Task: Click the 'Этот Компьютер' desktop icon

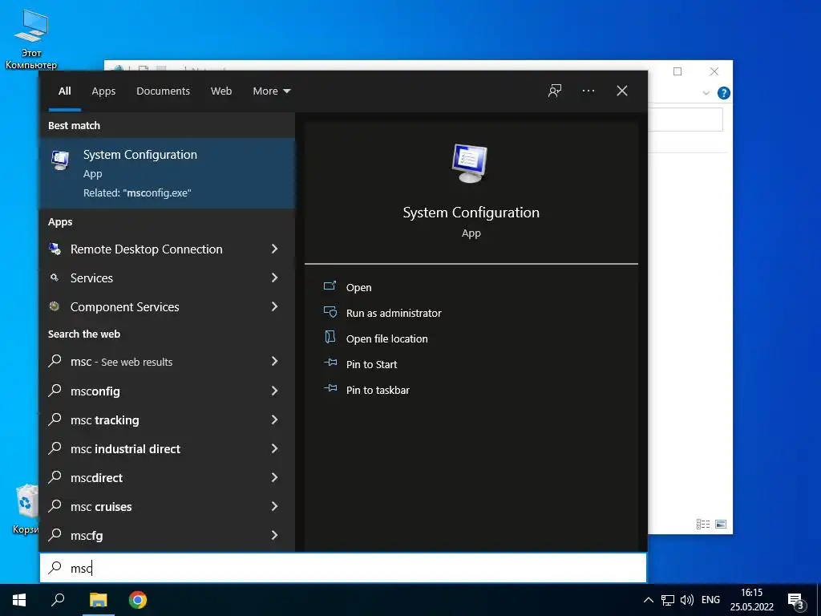Action: click(31, 39)
